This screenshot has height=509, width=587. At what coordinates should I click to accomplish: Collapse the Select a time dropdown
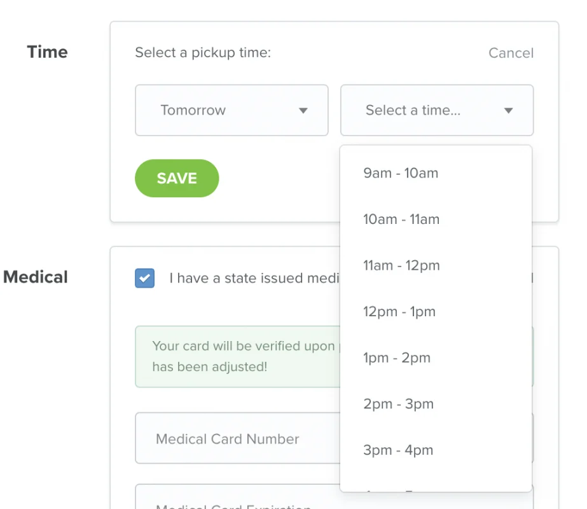[437, 110]
